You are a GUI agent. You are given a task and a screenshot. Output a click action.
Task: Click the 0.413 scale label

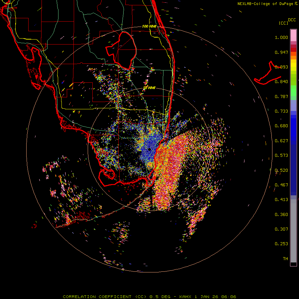coord(281,200)
